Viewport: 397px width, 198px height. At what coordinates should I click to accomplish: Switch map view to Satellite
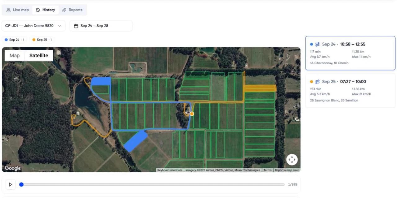[x=39, y=56]
